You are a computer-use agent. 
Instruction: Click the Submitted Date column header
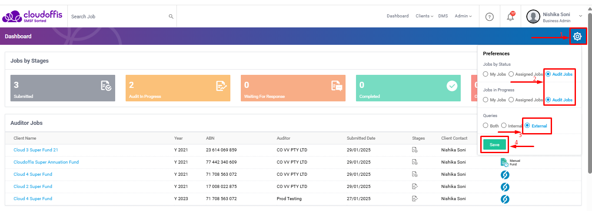[x=361, y=138]
